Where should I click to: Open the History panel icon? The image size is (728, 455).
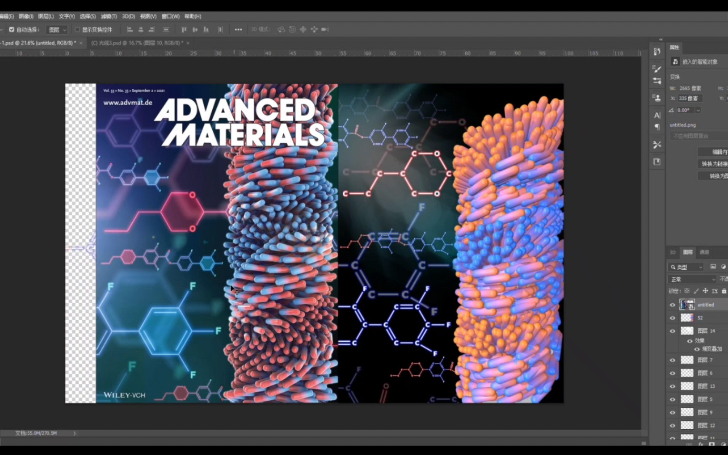point(657,52)
